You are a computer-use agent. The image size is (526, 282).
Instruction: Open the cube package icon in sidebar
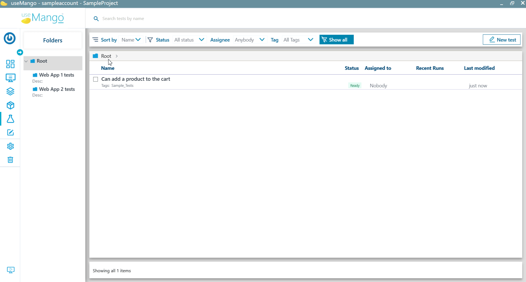point(10,105)
